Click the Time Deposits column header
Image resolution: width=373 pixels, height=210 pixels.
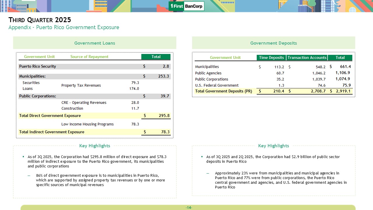click(x=271, y=57)
